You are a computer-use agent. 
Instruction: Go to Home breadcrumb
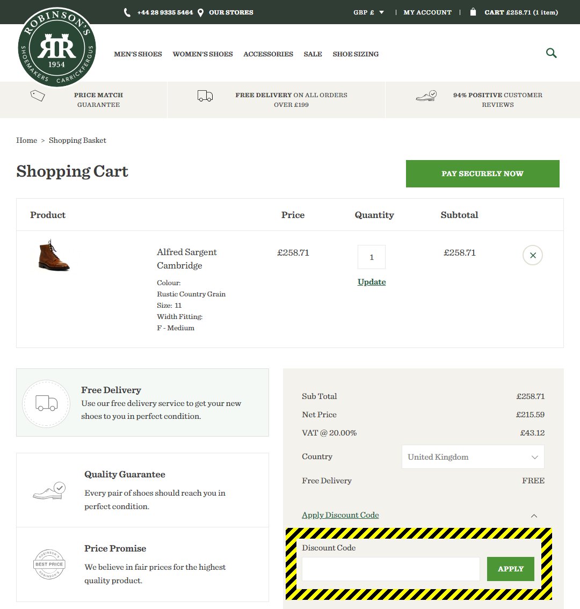click(x=26, y=140)
